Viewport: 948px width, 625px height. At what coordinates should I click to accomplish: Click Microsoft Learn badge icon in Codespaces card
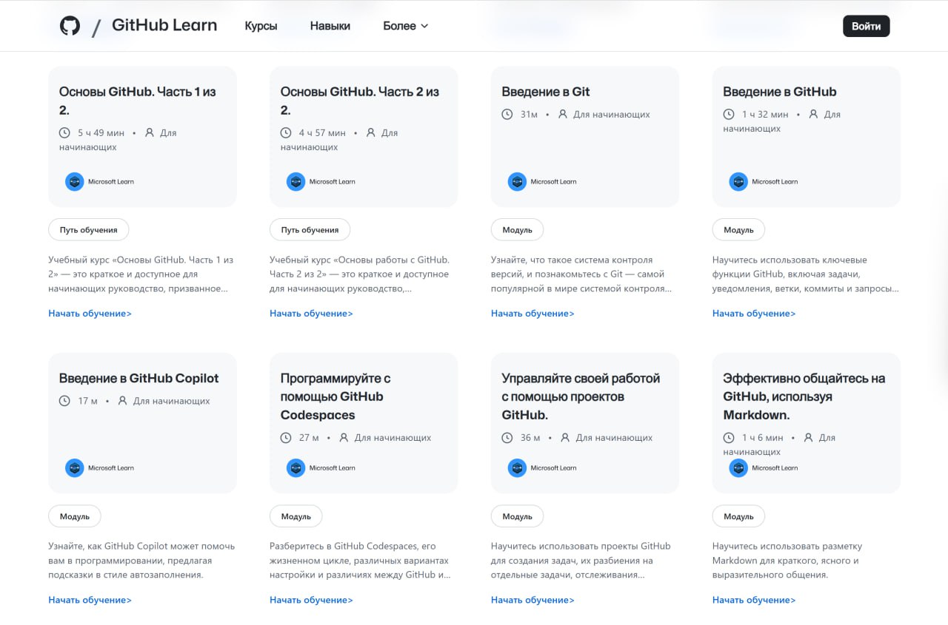tap(296, 468)
